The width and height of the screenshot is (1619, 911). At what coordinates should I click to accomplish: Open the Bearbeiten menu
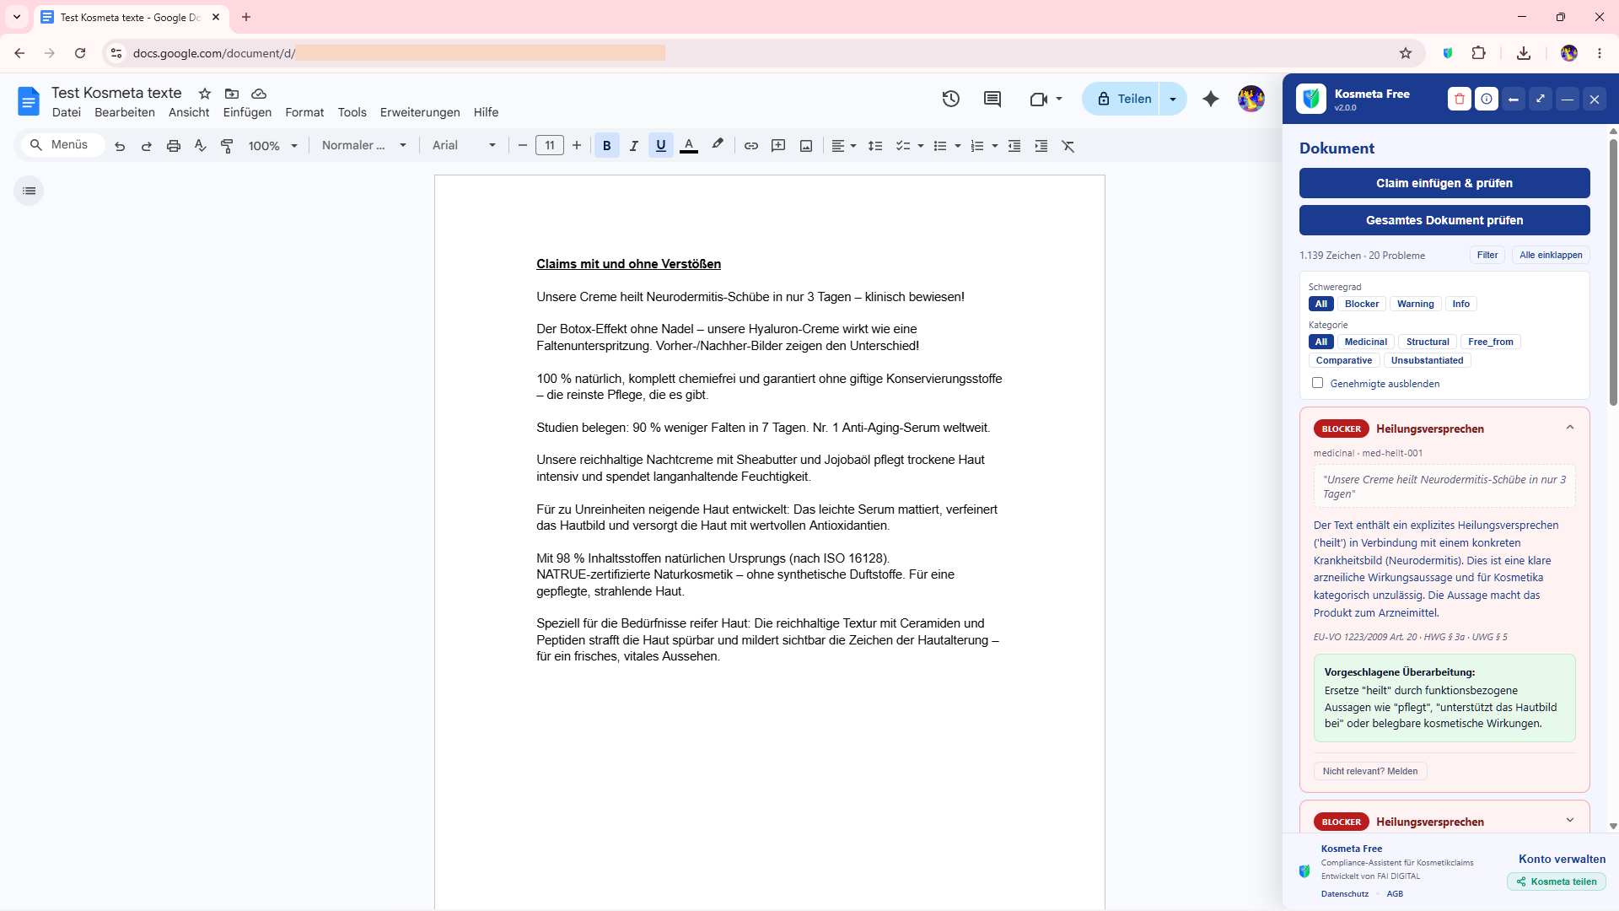[x=125, y=112]
